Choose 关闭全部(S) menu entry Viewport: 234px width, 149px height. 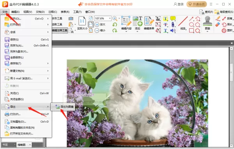(x=27, y=99)
